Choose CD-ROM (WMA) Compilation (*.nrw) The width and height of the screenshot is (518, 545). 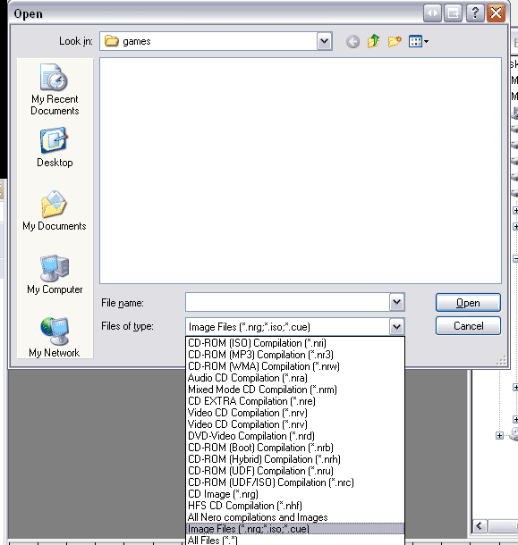coord(295,366)
